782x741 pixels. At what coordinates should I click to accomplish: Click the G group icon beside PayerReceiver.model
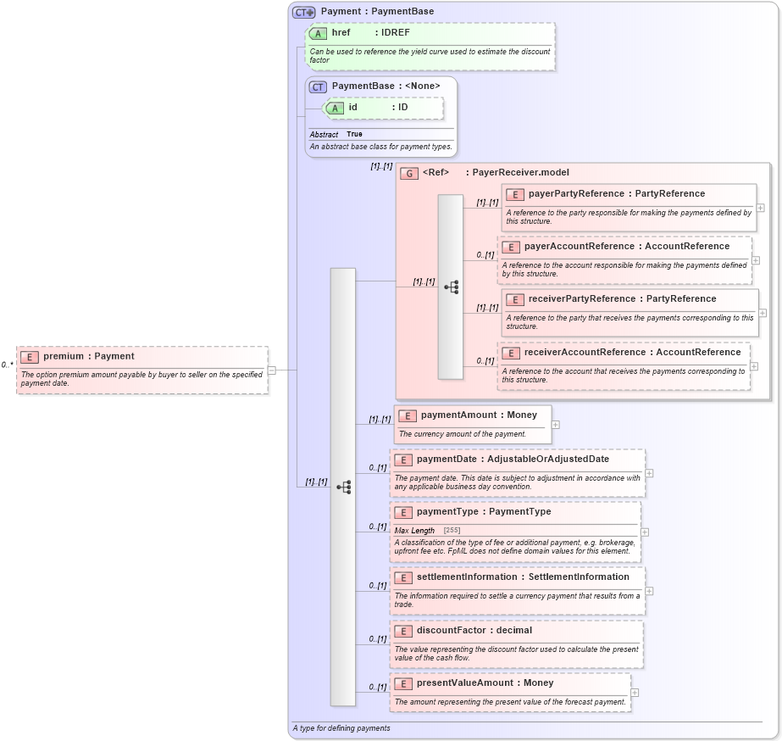pyautogui.click(x=409, y=174)
